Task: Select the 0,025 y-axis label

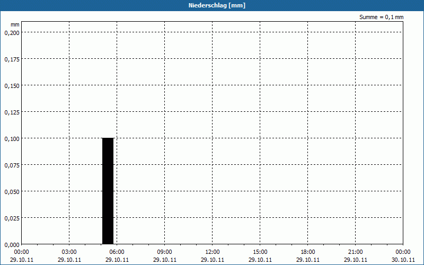Action: (x=12, y=218)
